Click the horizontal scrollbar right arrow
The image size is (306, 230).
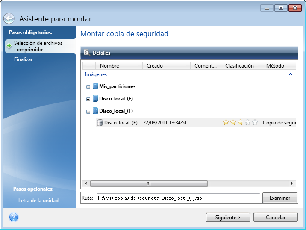tap(293, 183)
